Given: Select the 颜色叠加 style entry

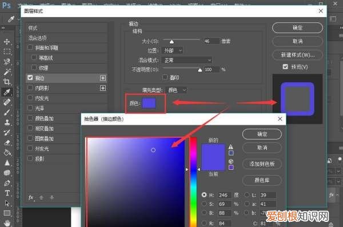Looking at the screenshot, I should click(x=45, y=118).
